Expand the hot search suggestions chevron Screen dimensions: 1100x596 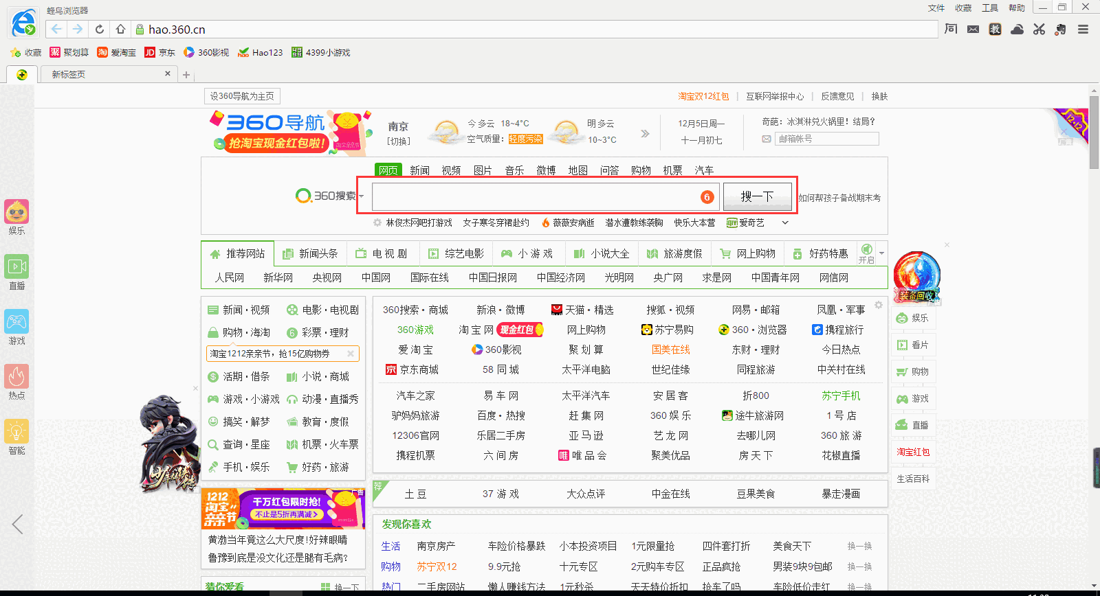[785, 222]
